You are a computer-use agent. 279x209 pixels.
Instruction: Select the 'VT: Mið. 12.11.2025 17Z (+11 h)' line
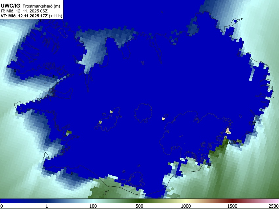coord(32,16)
